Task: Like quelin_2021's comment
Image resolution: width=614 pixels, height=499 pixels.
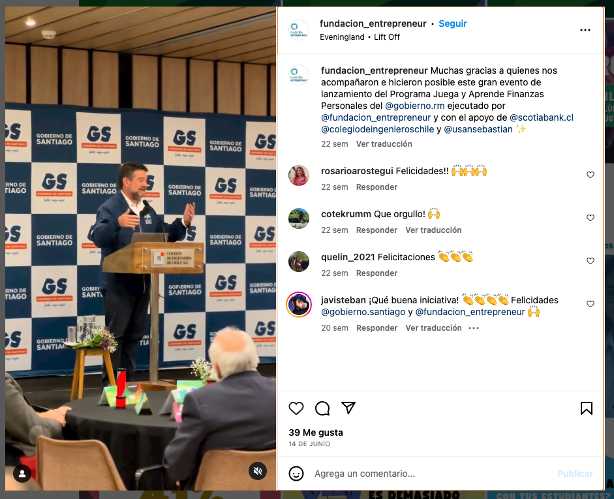Action: [590, 261]
